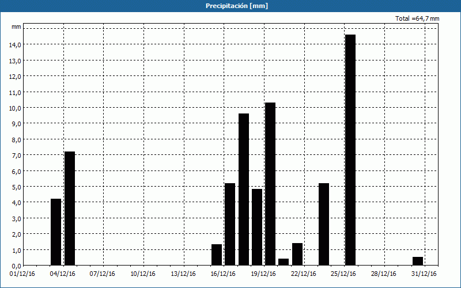
Task: Select the 'Total =64,7 mm' label
Action: (417, 18)
